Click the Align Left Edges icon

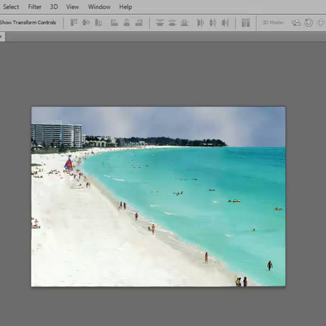(x=114, y=22)
